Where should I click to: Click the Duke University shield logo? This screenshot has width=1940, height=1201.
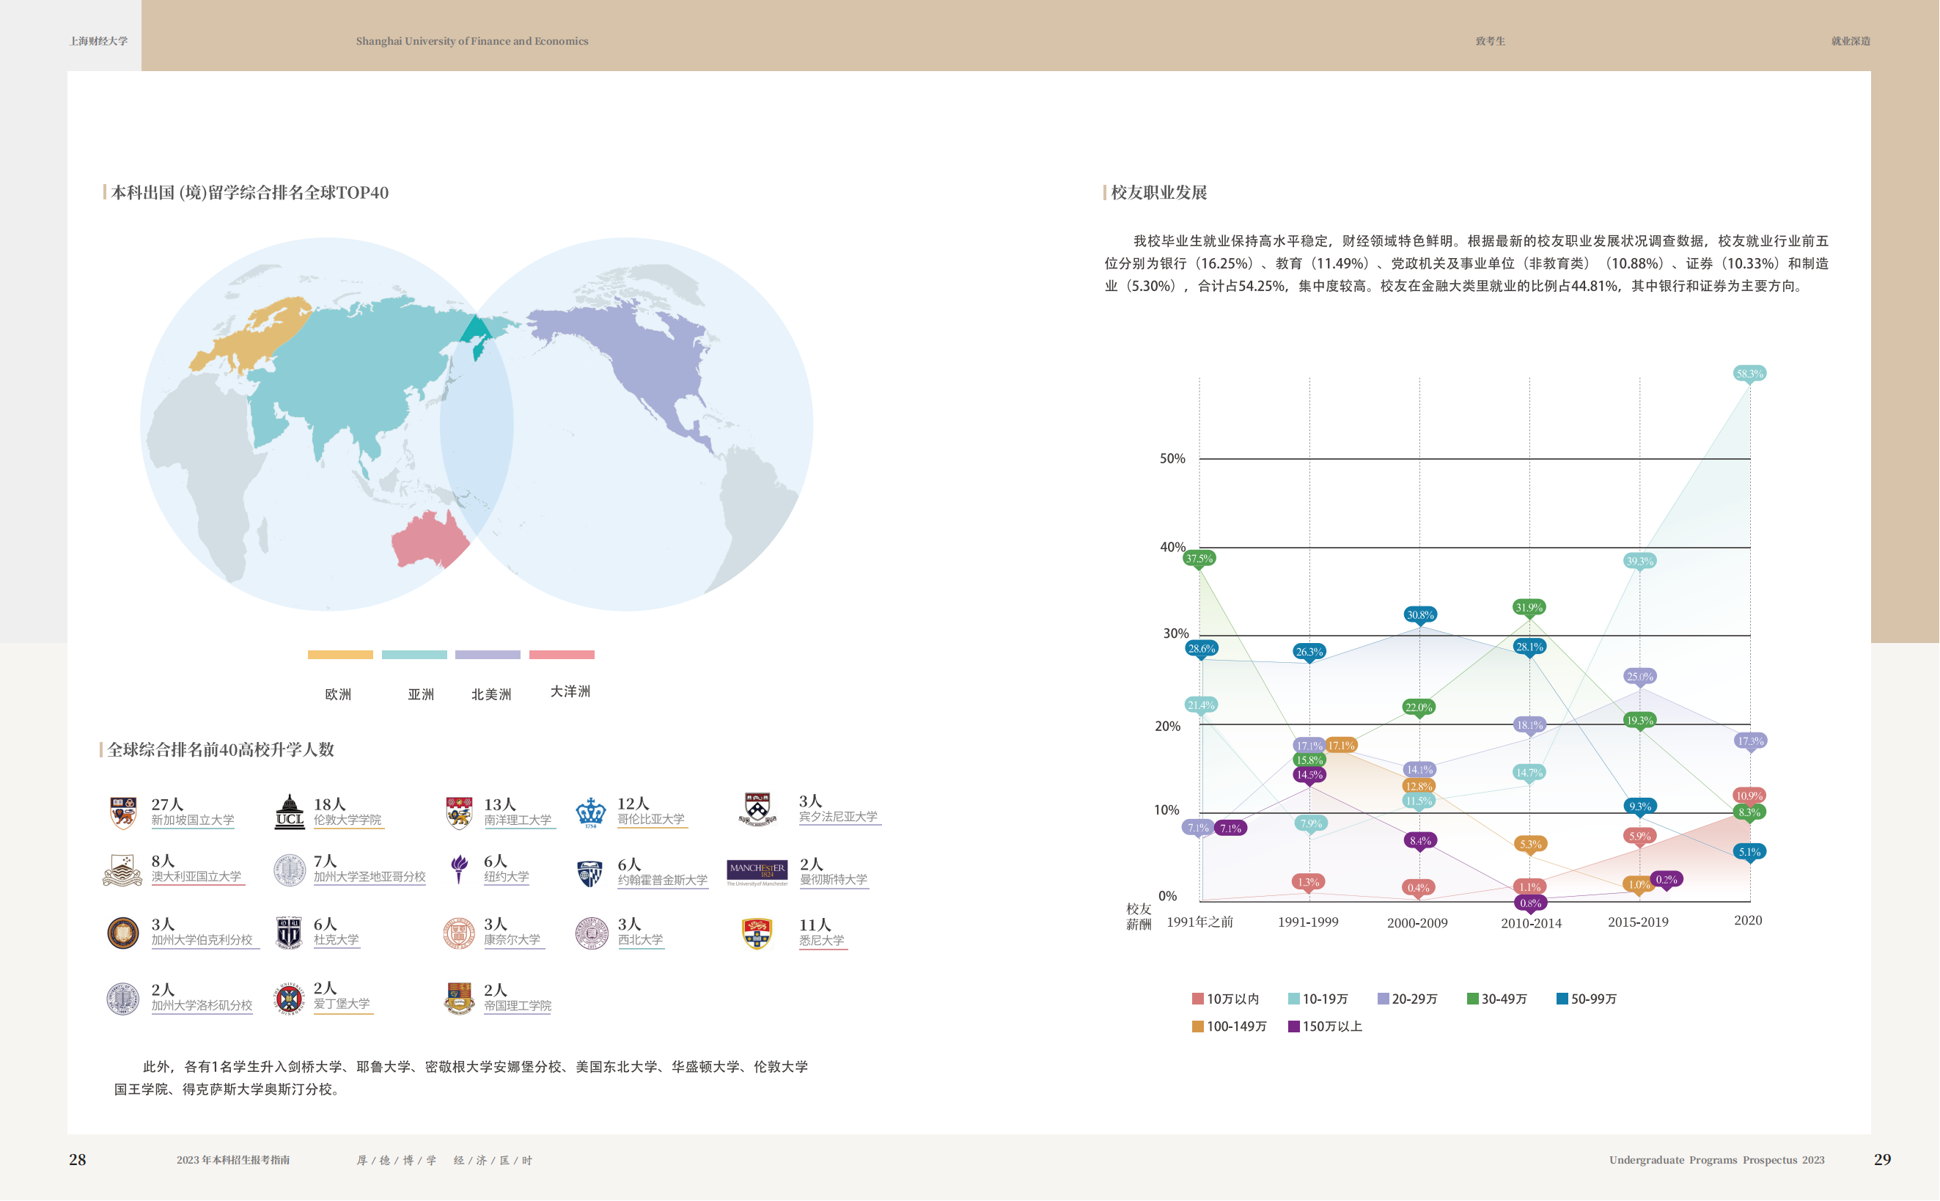point(289,933)
